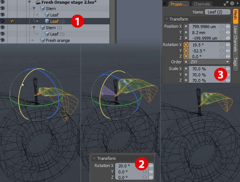Viewport: 240px width, 182px height.
Task: Select the Proper... tab
Action: (179, 4)
